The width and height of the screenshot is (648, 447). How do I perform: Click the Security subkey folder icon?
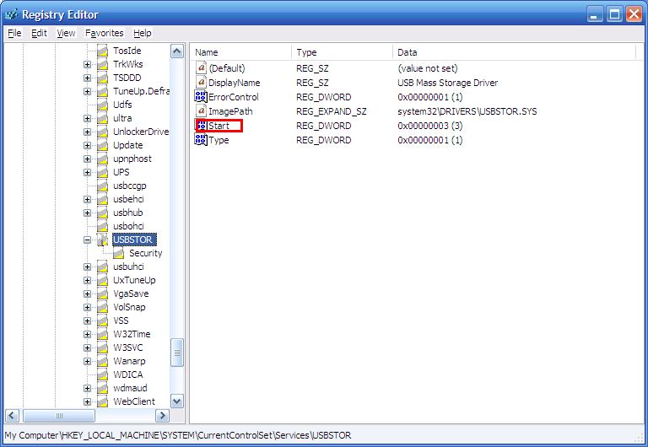[118, 253]
